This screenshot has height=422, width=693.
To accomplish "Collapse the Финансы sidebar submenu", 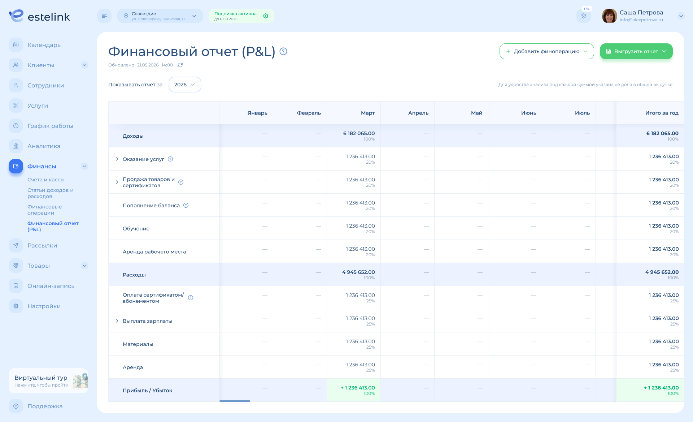I will tap(84, 166).
